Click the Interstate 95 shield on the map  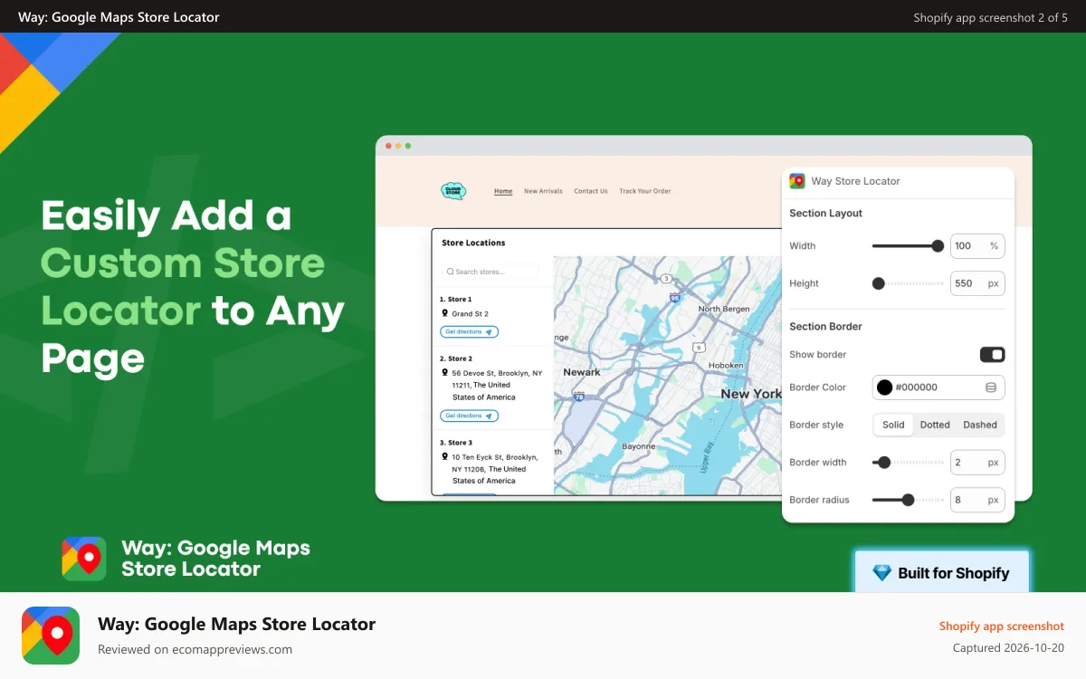674,297
